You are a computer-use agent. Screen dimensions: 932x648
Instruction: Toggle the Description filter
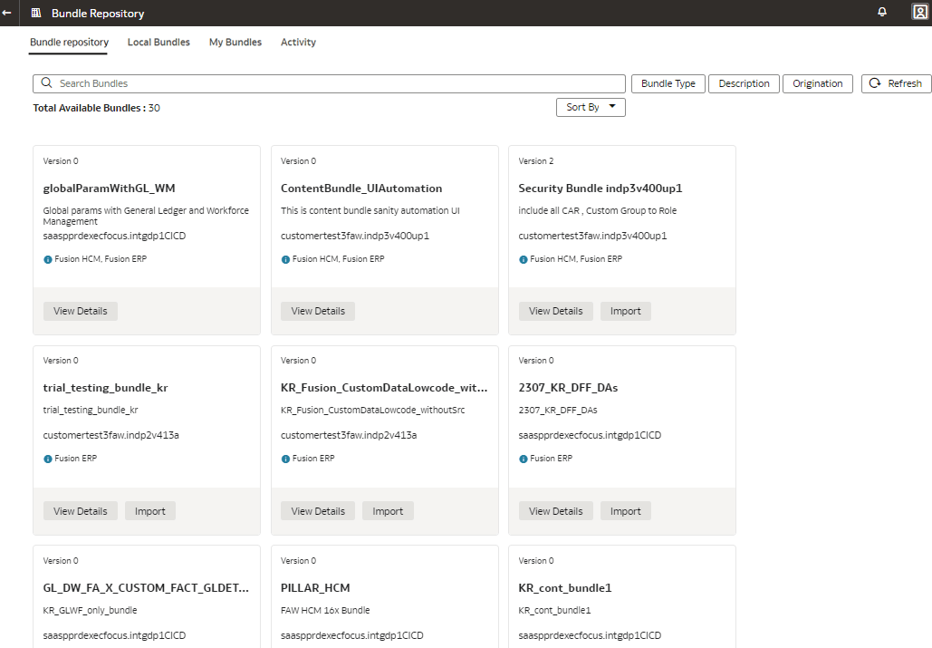pyautogui.click(x=744, y=82)
